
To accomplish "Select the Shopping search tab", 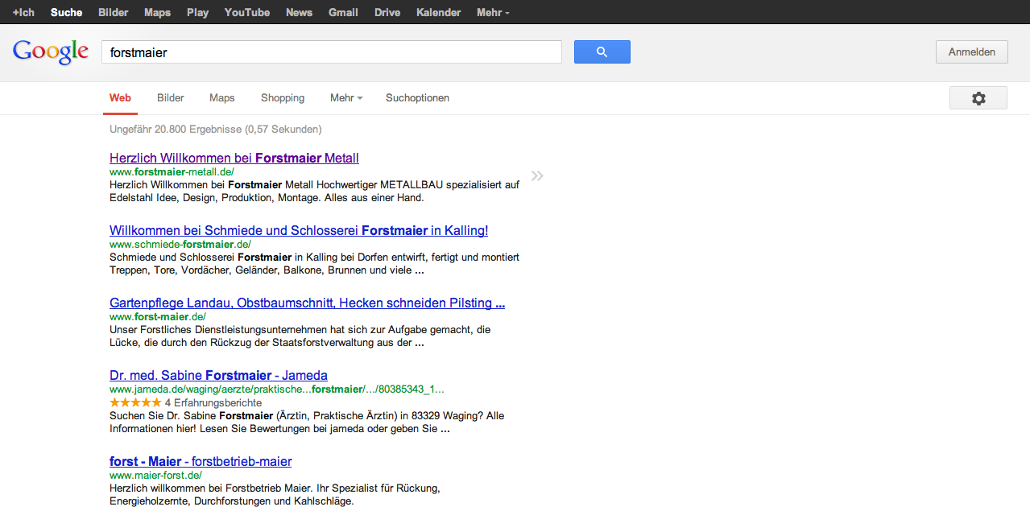I will (x=282, y=98).
